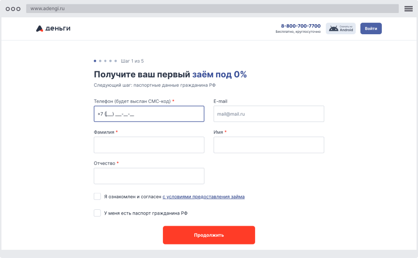Image resolution: width=418 pixels, height=258 pixels.
Task: Click the fifth step progress dot
Action: 115,61
